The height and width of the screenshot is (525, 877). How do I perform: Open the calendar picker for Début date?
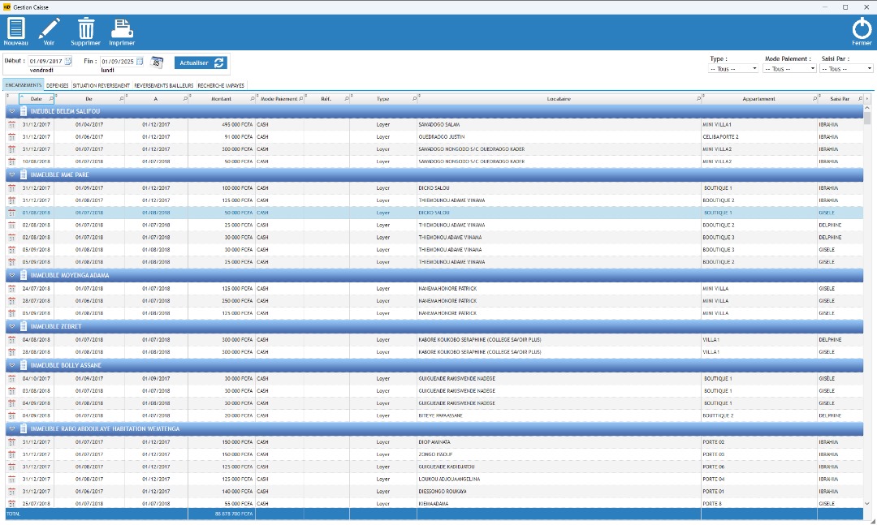[69, 60]
